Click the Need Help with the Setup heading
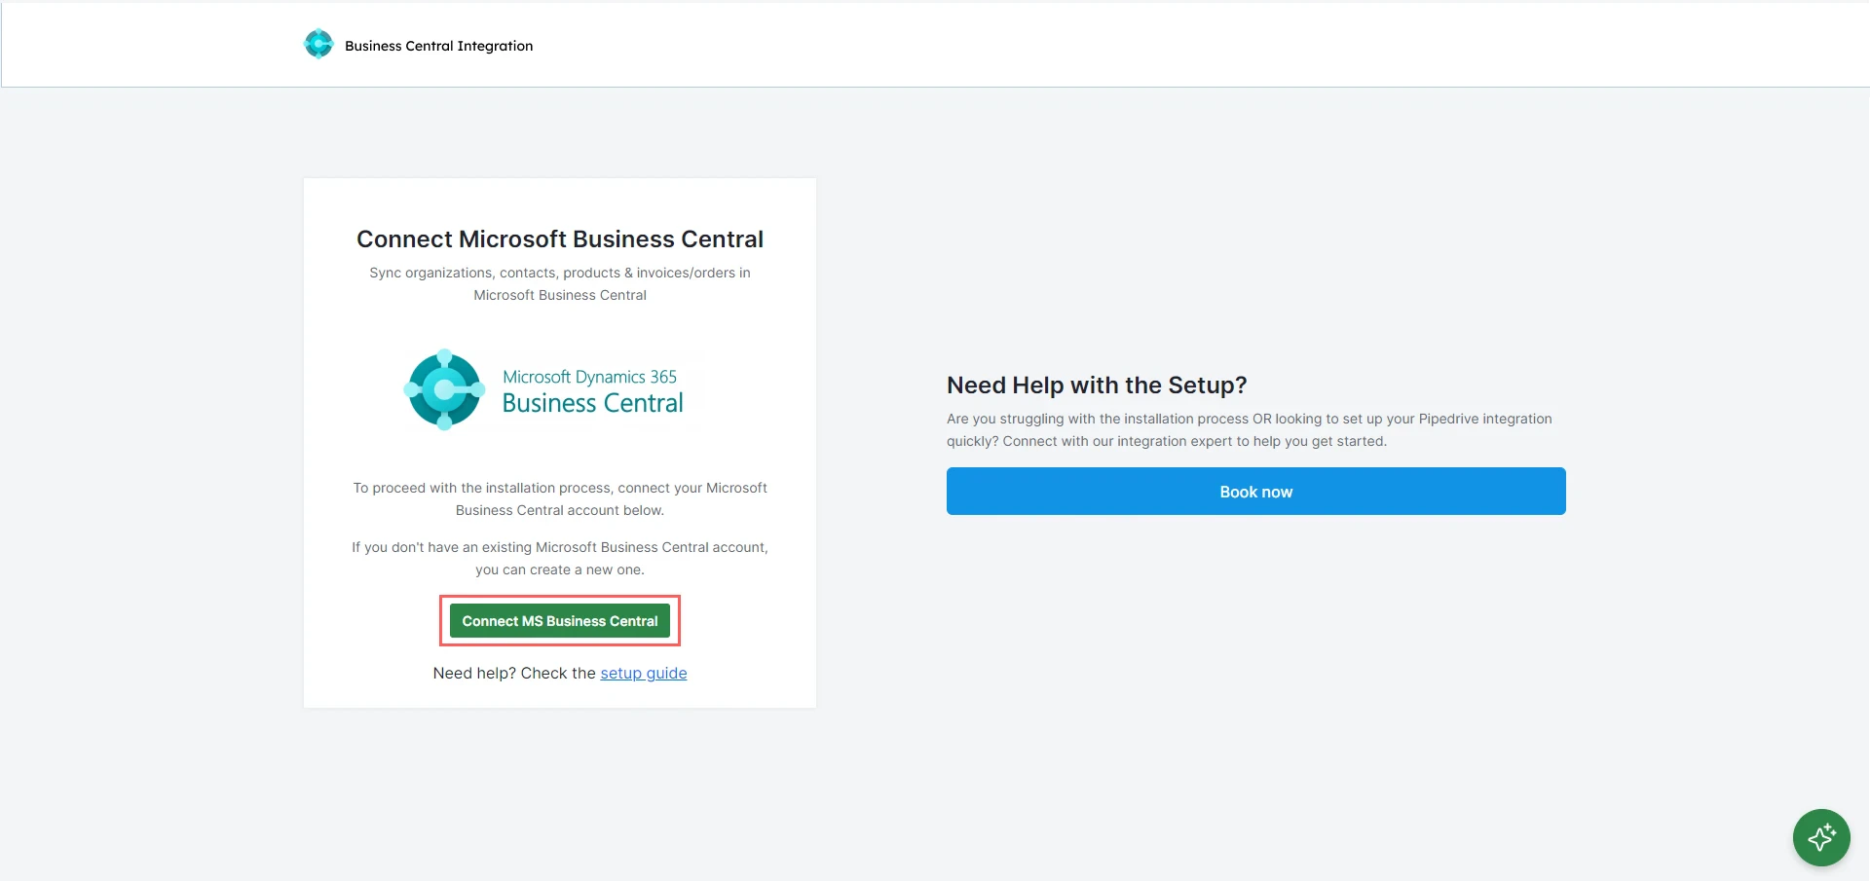The image size is (1870, 881). point(1097,385)
